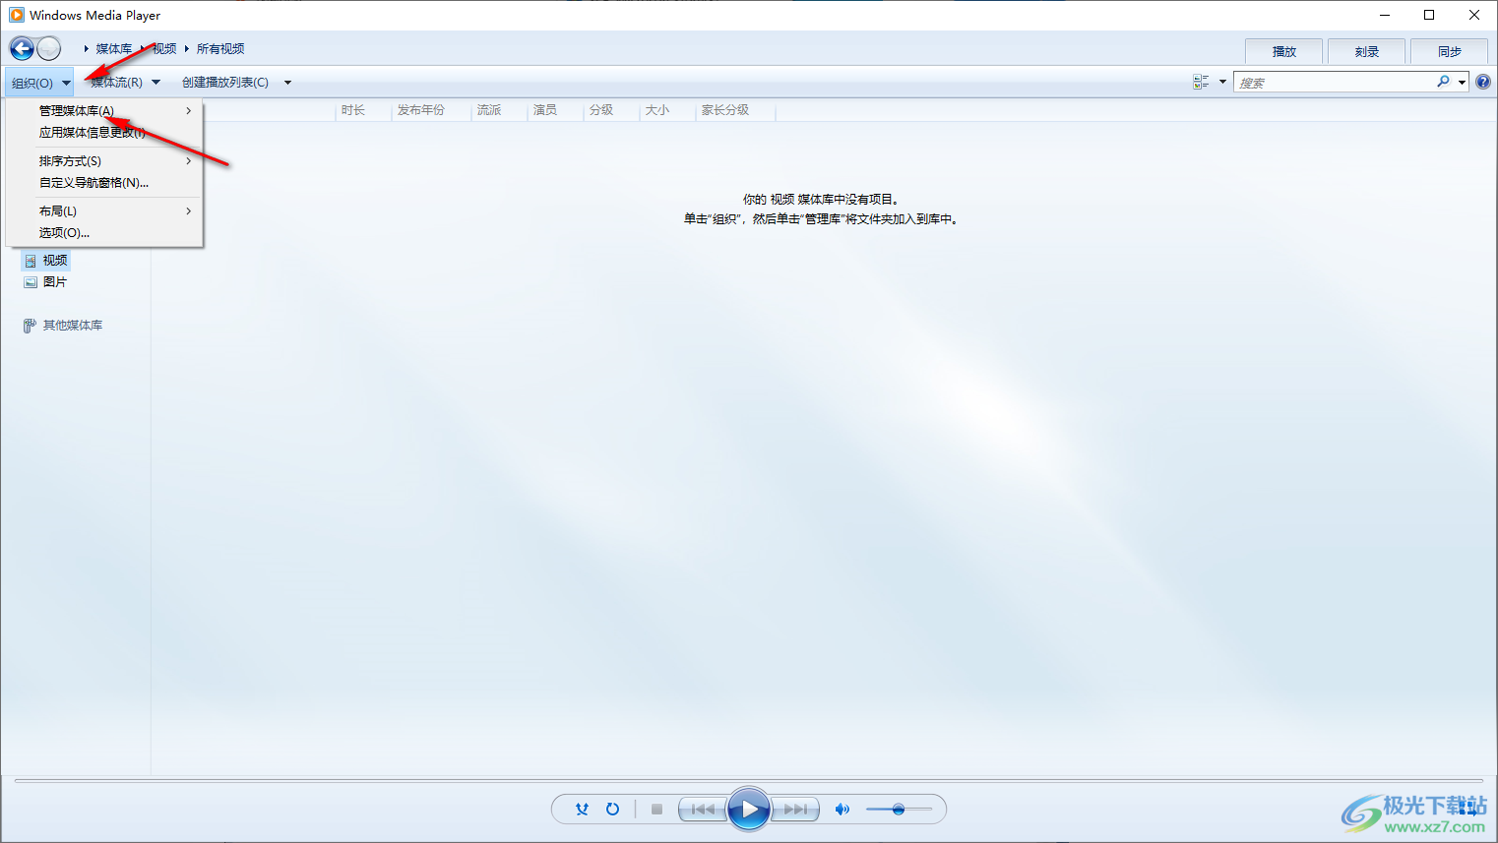
Task: Sort by the 家长分级 column header
Action: [725, 110]
